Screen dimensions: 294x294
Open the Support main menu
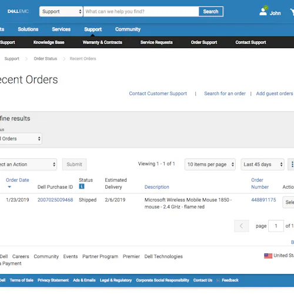(93, 29)
